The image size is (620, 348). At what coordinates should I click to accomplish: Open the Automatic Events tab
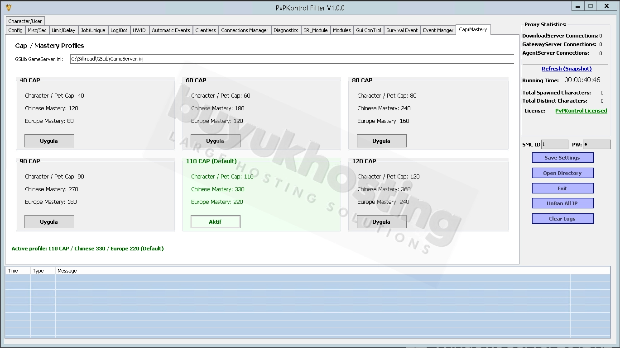(171, 30)
